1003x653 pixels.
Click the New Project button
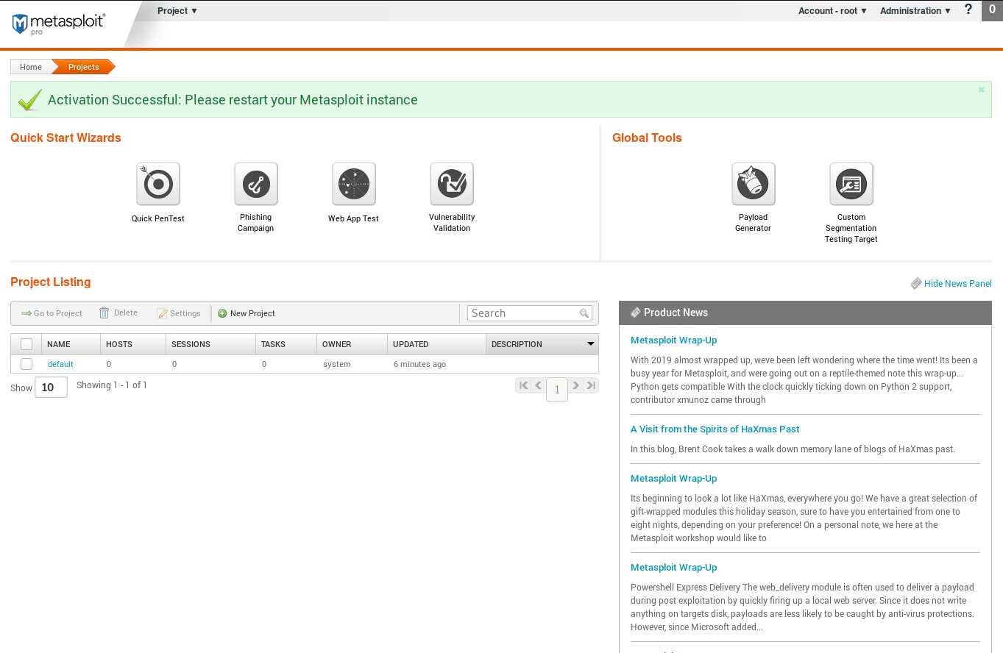pyautogui.click(x=247, y=313)
